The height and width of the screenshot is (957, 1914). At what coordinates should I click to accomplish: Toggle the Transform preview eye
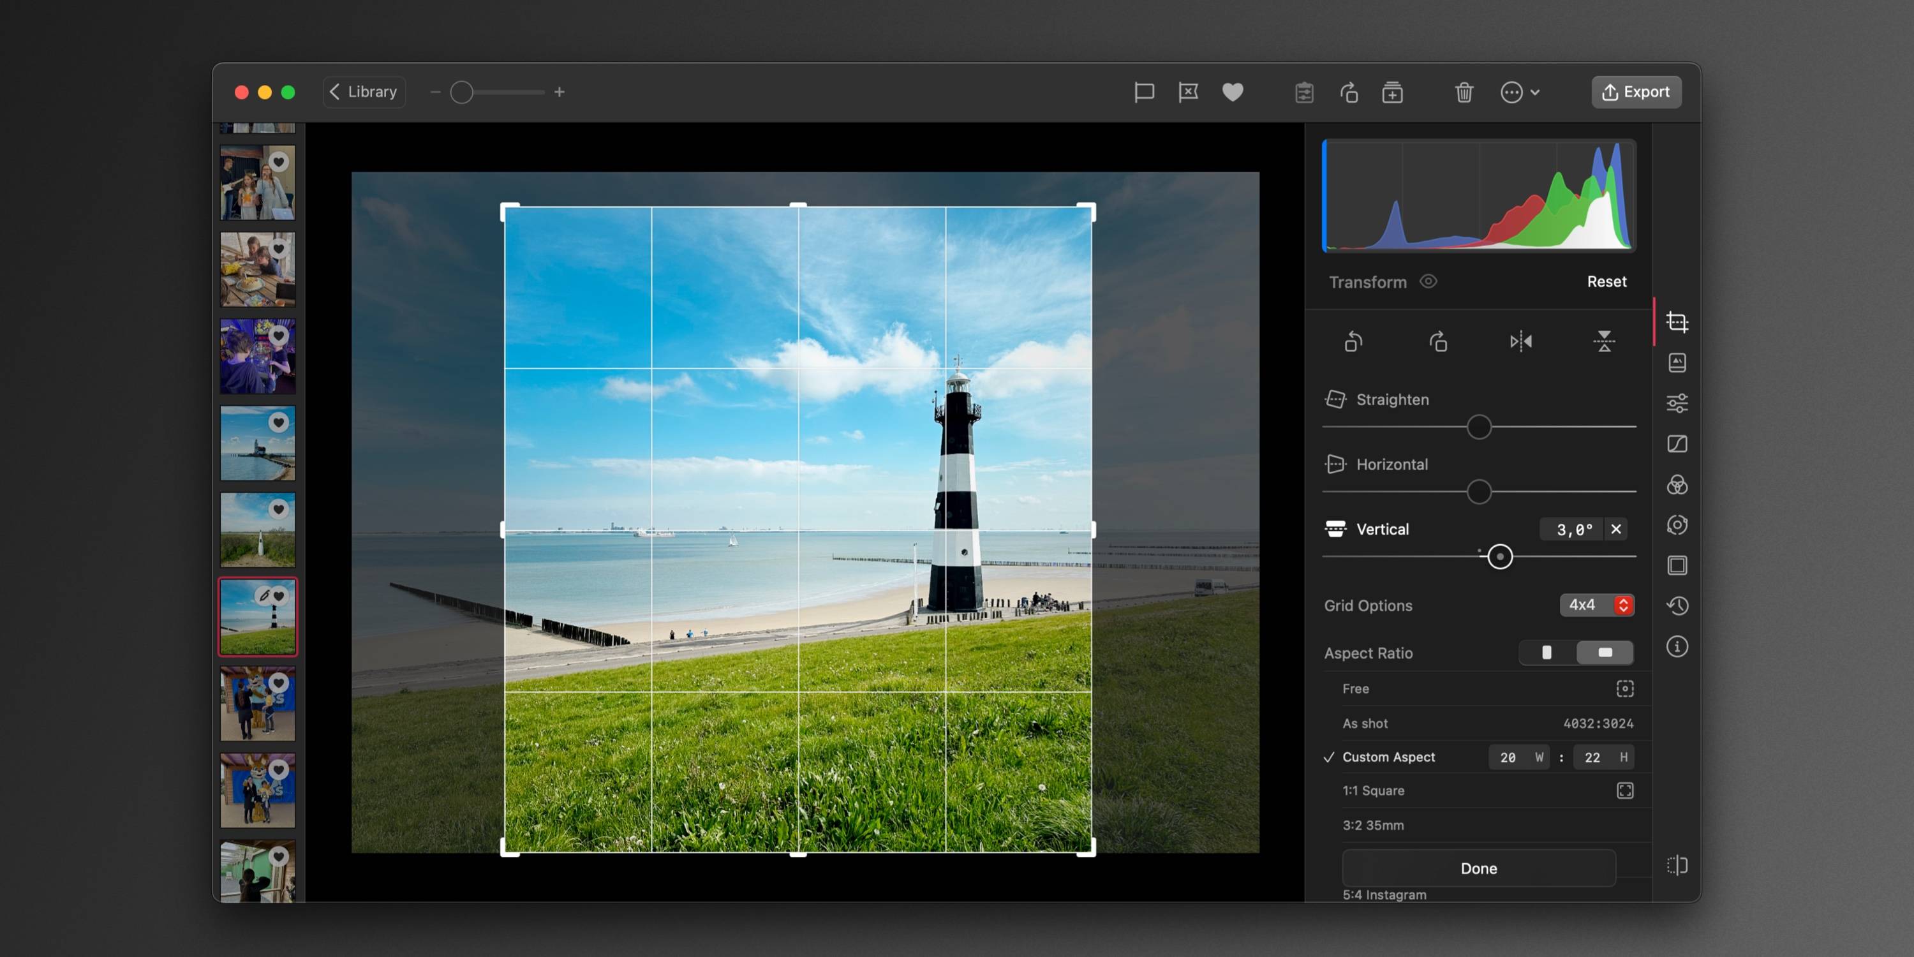point(1429,281)
